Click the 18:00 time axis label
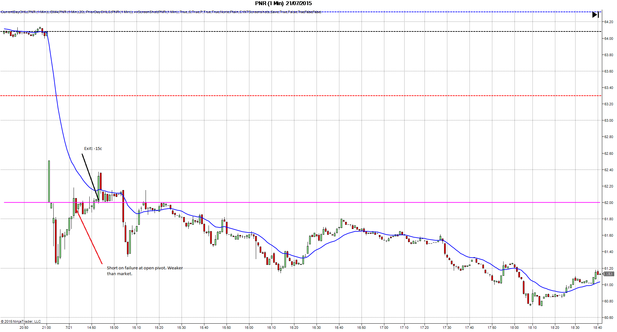 click(514, 328)
